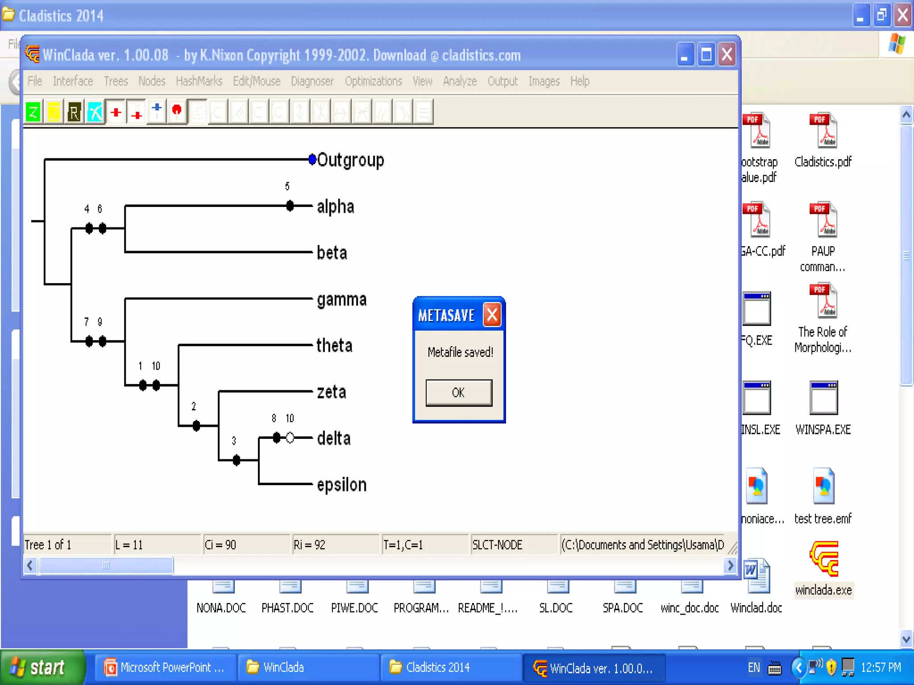914x685 pixels.
Task: Click the right arrow of horizontal scrollbar
Action: click(730, 565)
